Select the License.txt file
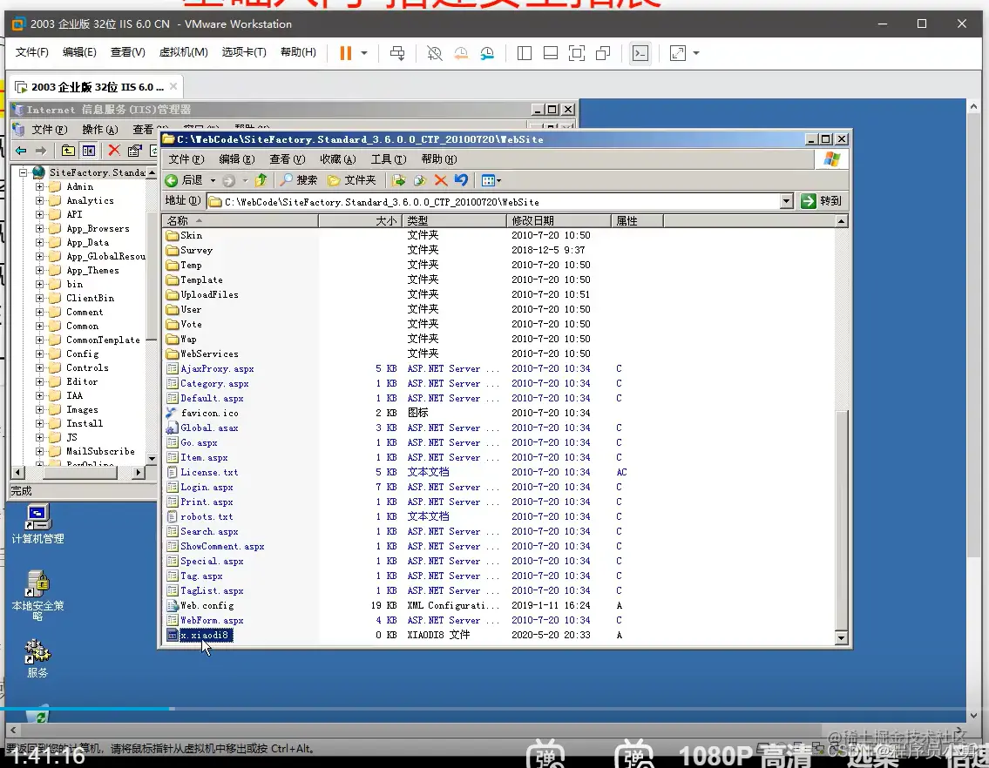 point(209,472)
